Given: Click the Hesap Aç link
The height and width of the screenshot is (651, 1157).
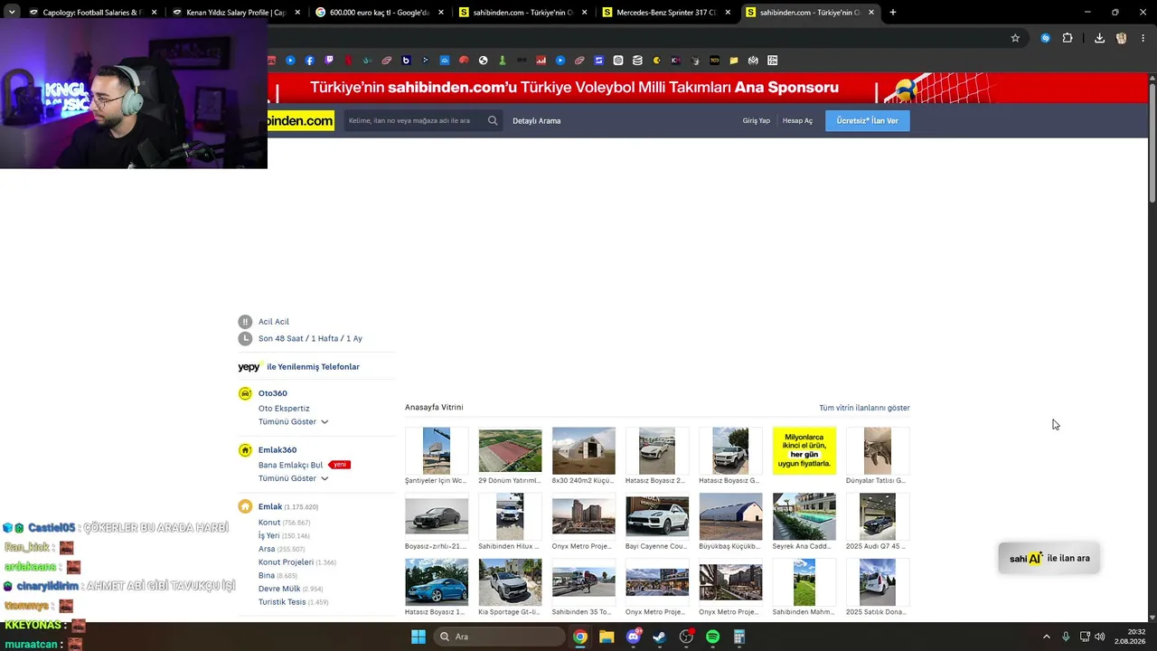Looking at the screenshot, I should (797, 121).
